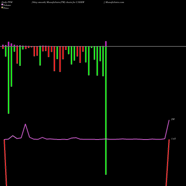This screenshot has width=186, height=186.
Task: Click the magenta bar above the zero line at the far right of the bars
Action: point(106,44)
